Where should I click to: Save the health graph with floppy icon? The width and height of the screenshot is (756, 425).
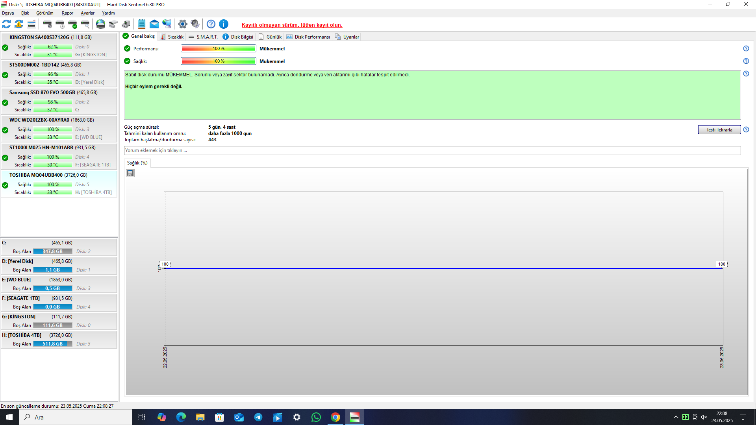click(x=130, y=173)
